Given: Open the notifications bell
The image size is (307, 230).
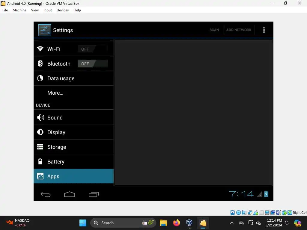Looking at the screenshot, I should point(287,223).
